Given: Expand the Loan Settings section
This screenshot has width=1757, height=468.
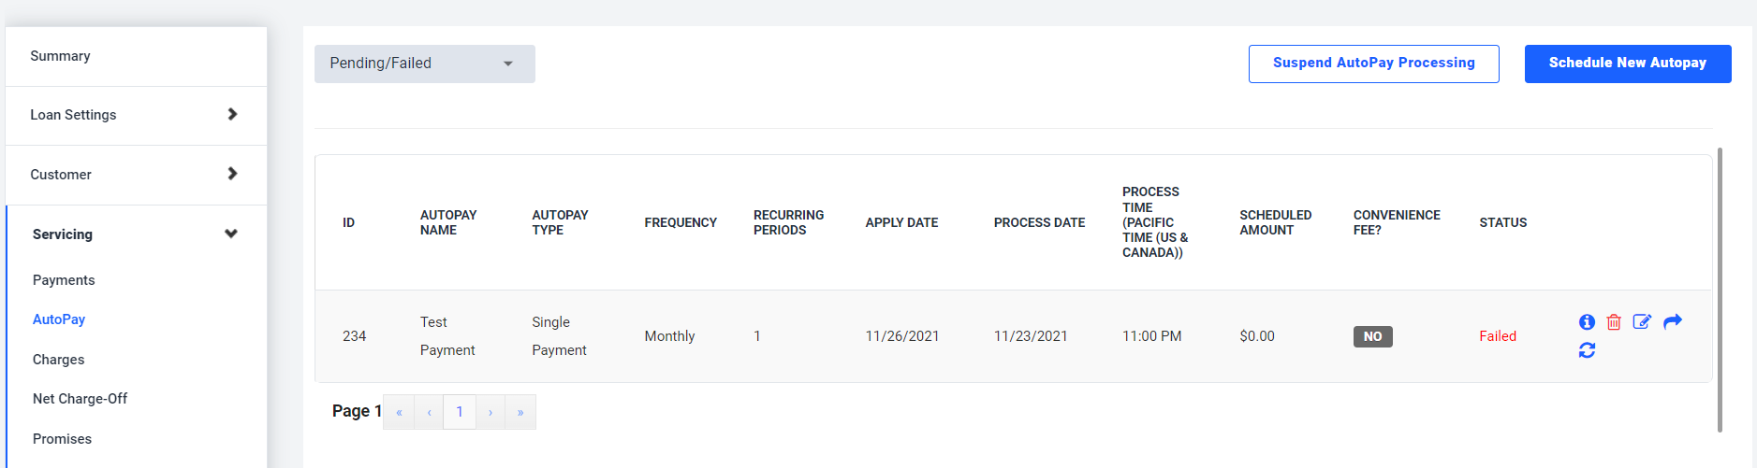Looking at the screenshot, I should (x=137, y=115).
